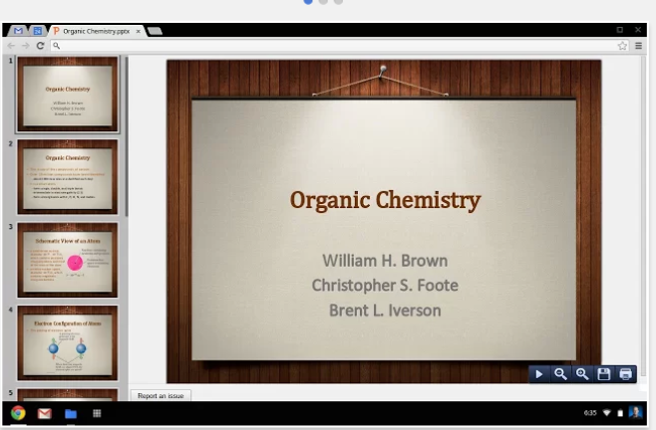656x430 pixels.
Task: Maximize the browser window
Action: (619, 30)
